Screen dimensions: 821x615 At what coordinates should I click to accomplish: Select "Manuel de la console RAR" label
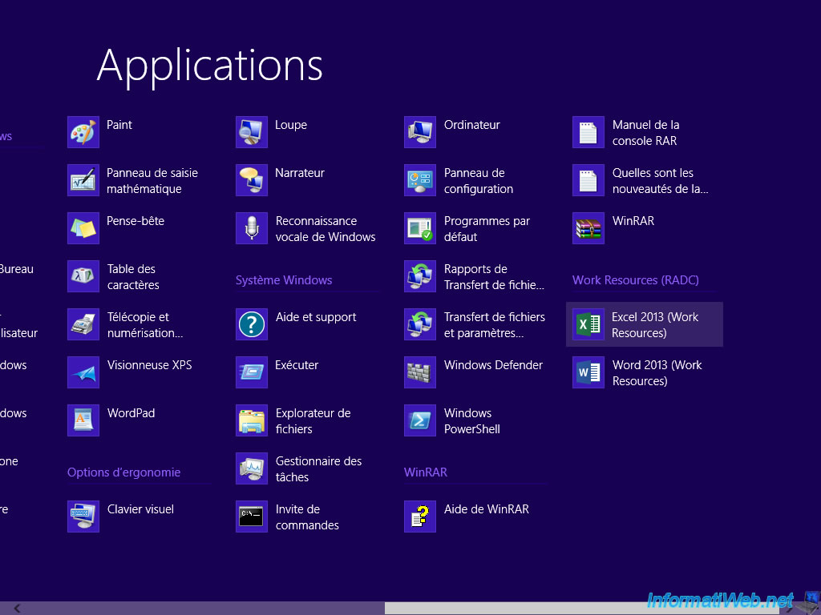pyautogui.click(x=646, y=133)
